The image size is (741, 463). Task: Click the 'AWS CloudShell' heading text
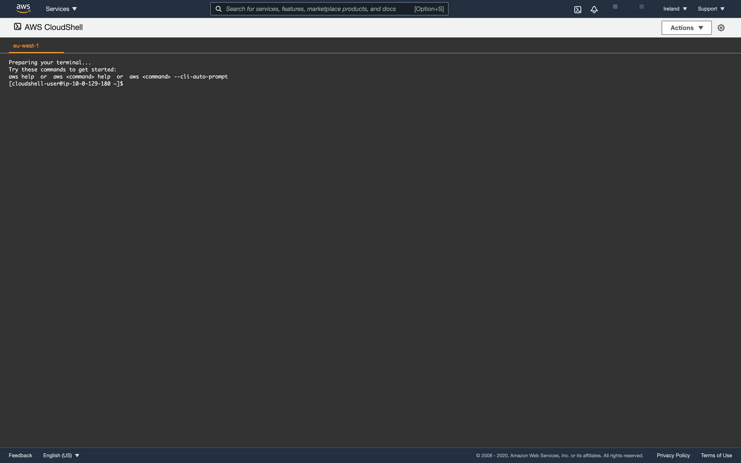(54, 27)
